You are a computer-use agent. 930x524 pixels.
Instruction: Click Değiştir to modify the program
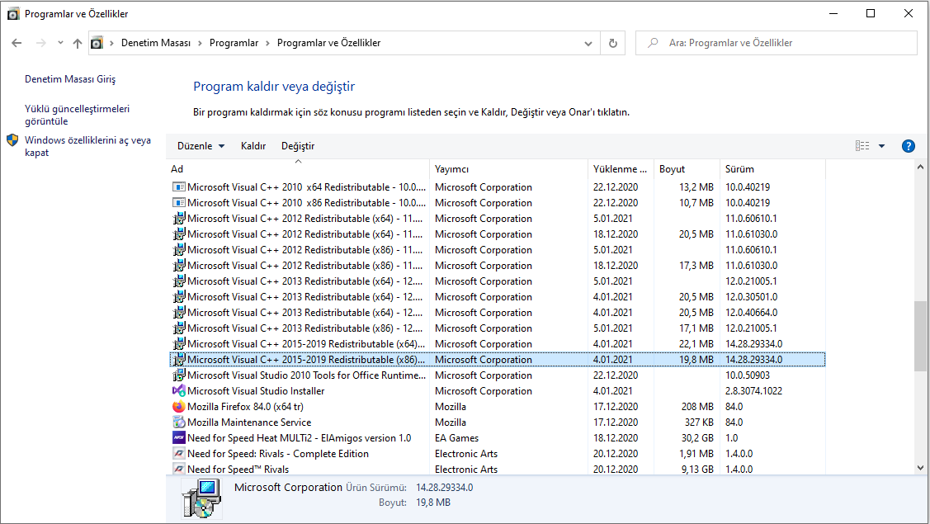[x=298, y=146]
